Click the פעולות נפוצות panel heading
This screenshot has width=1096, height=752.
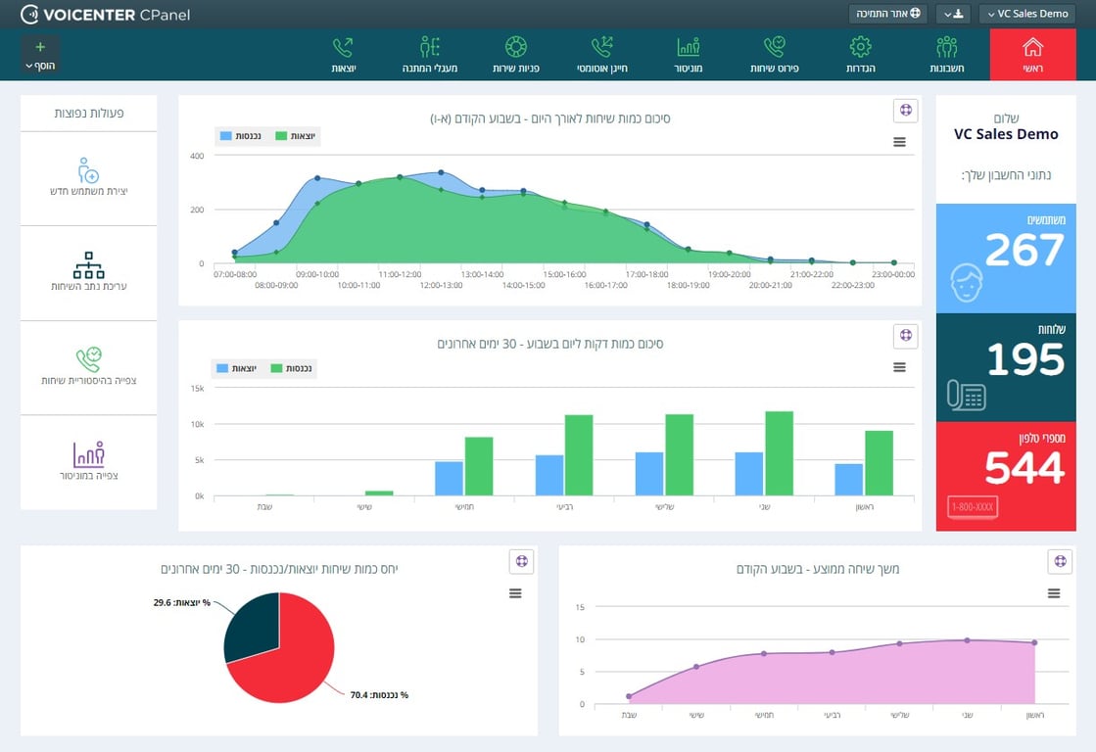89,114
